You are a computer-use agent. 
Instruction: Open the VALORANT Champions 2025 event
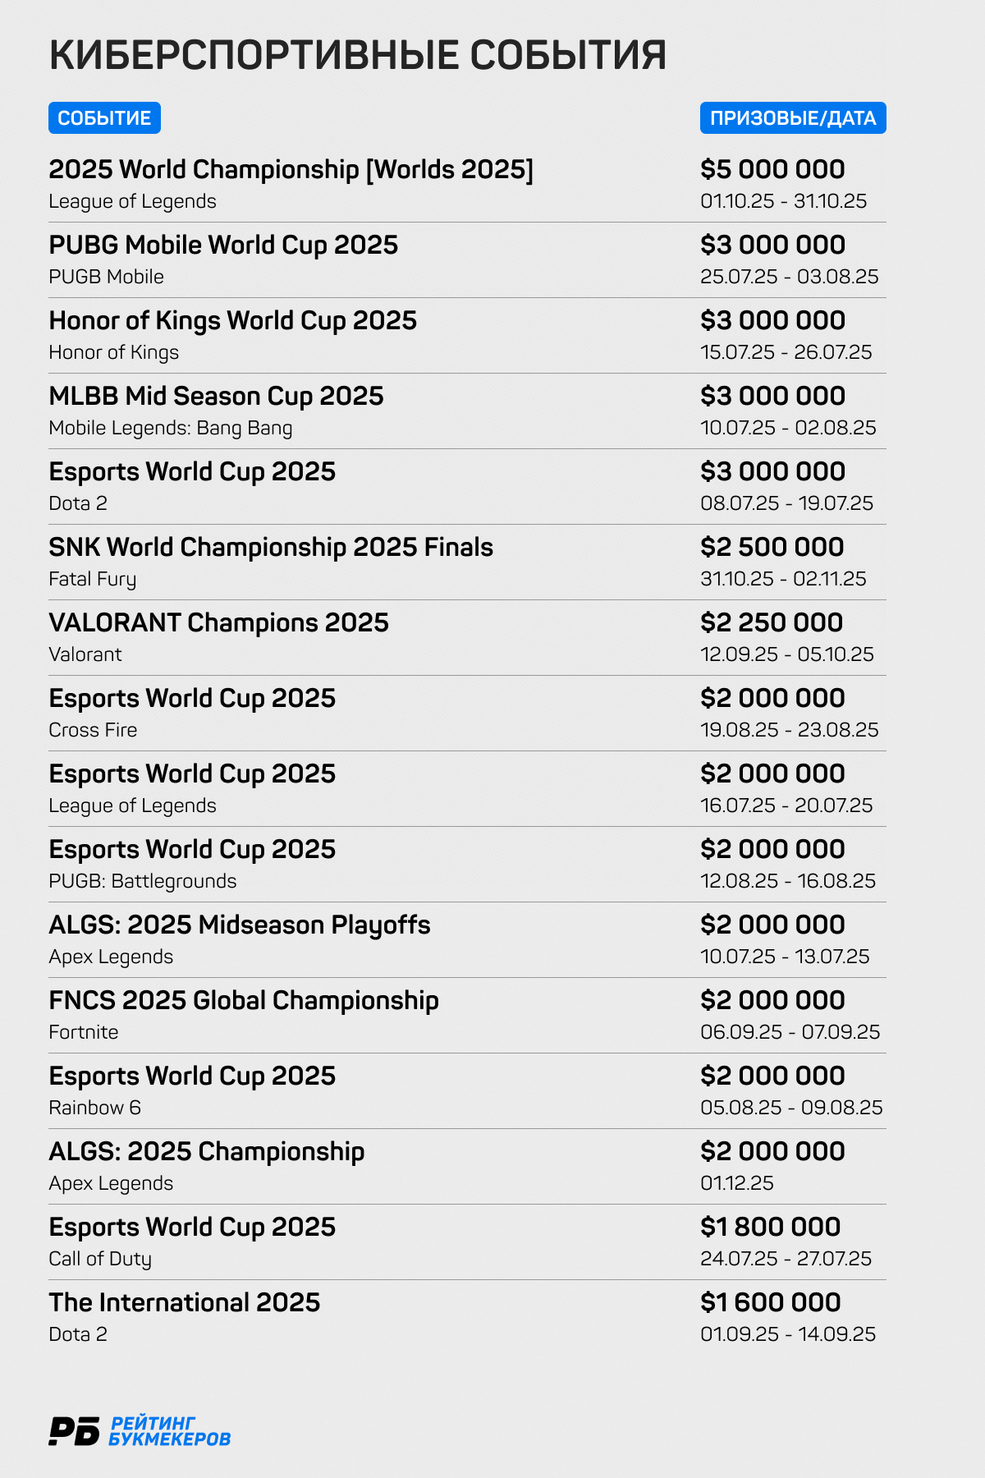218,623
